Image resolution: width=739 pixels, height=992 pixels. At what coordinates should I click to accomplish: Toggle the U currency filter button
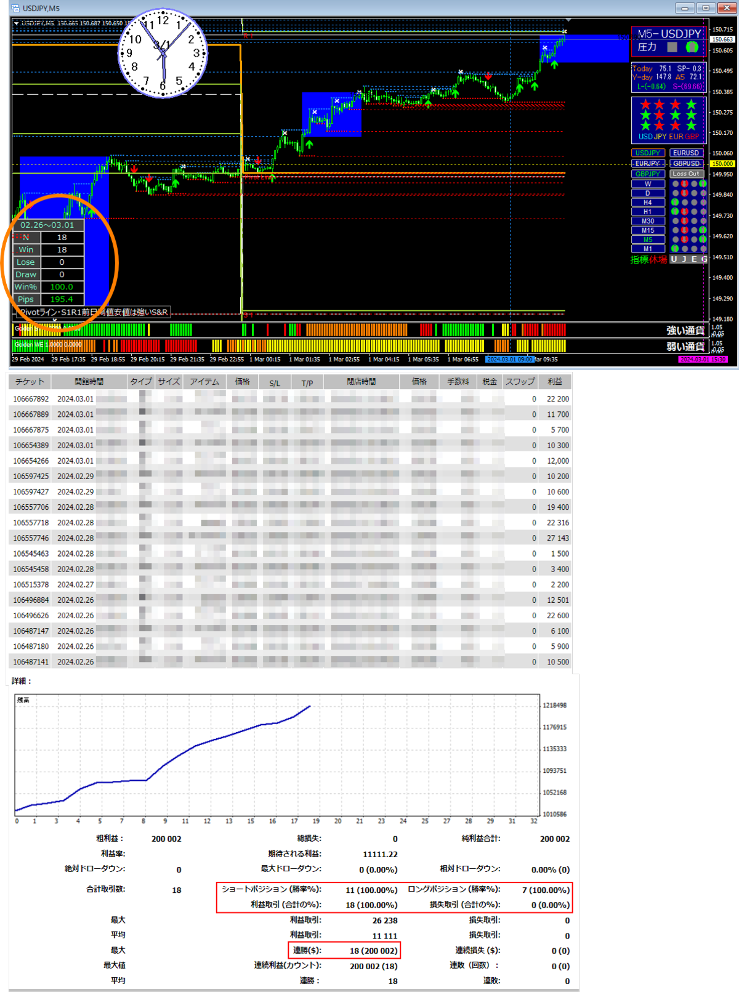click(674, 259)
